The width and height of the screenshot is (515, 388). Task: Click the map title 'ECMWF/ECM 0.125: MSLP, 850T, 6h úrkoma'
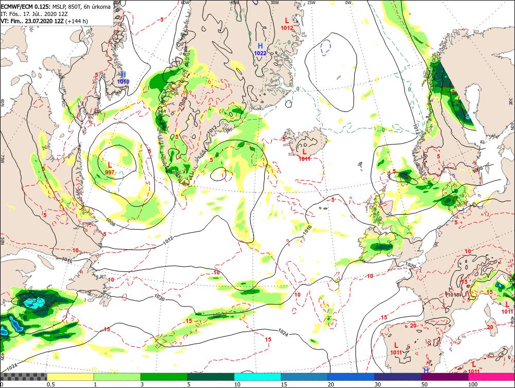click(56, 7)
